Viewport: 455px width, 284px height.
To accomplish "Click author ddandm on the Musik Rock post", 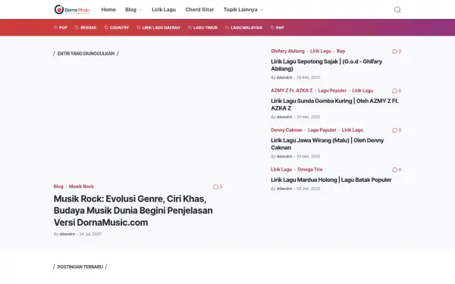I will coord(67,234).
